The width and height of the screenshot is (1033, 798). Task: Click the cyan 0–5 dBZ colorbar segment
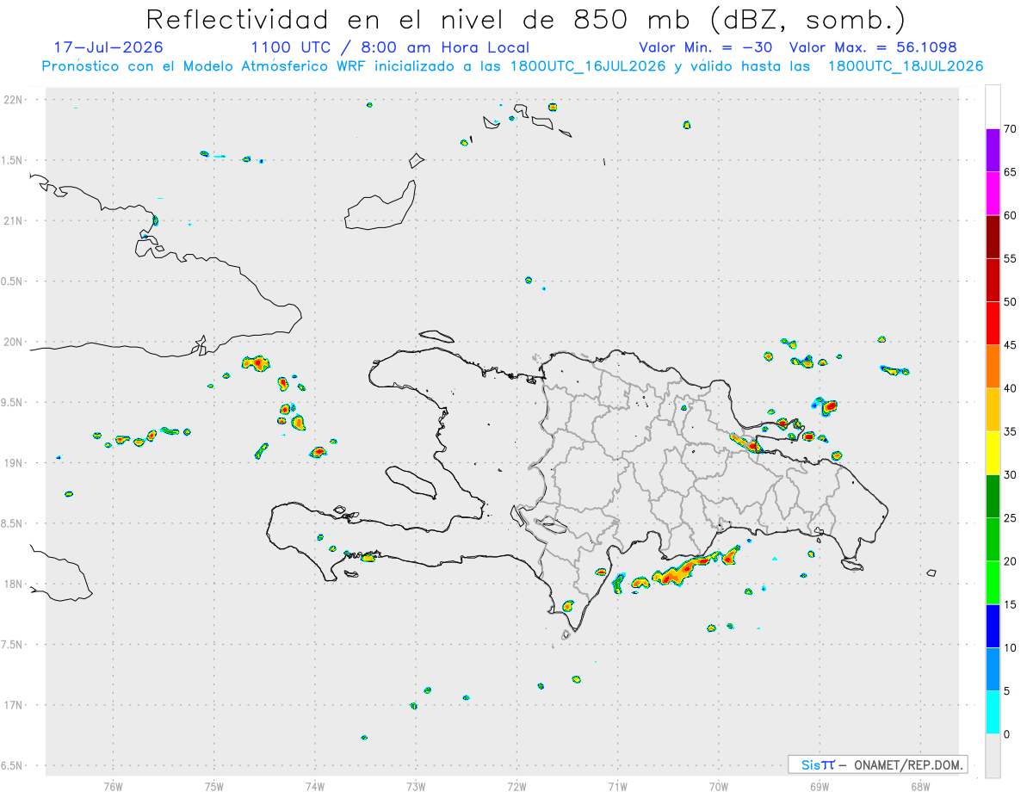[x=993, y=712]
